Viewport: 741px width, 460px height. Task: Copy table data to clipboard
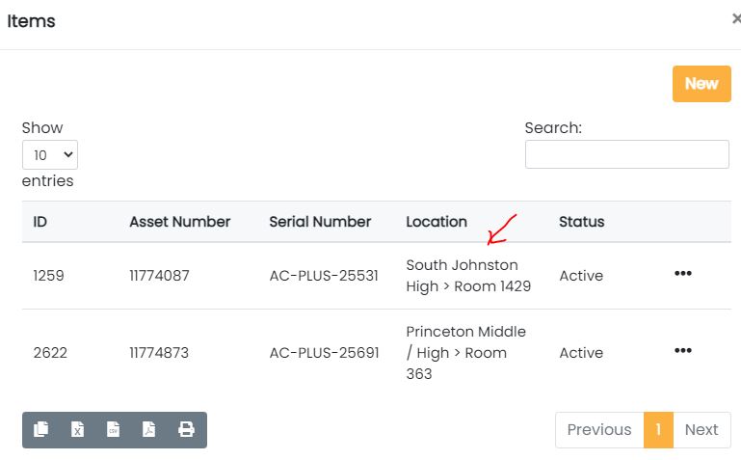40,430
